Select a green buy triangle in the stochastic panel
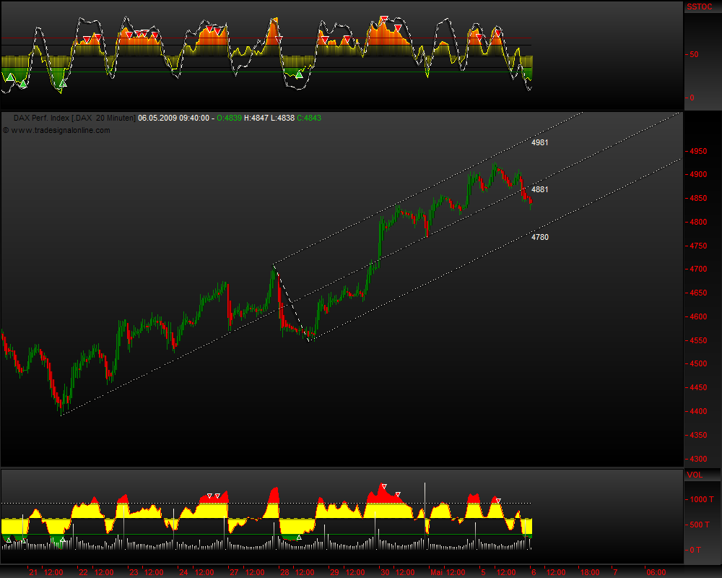 tap(300, 75)
